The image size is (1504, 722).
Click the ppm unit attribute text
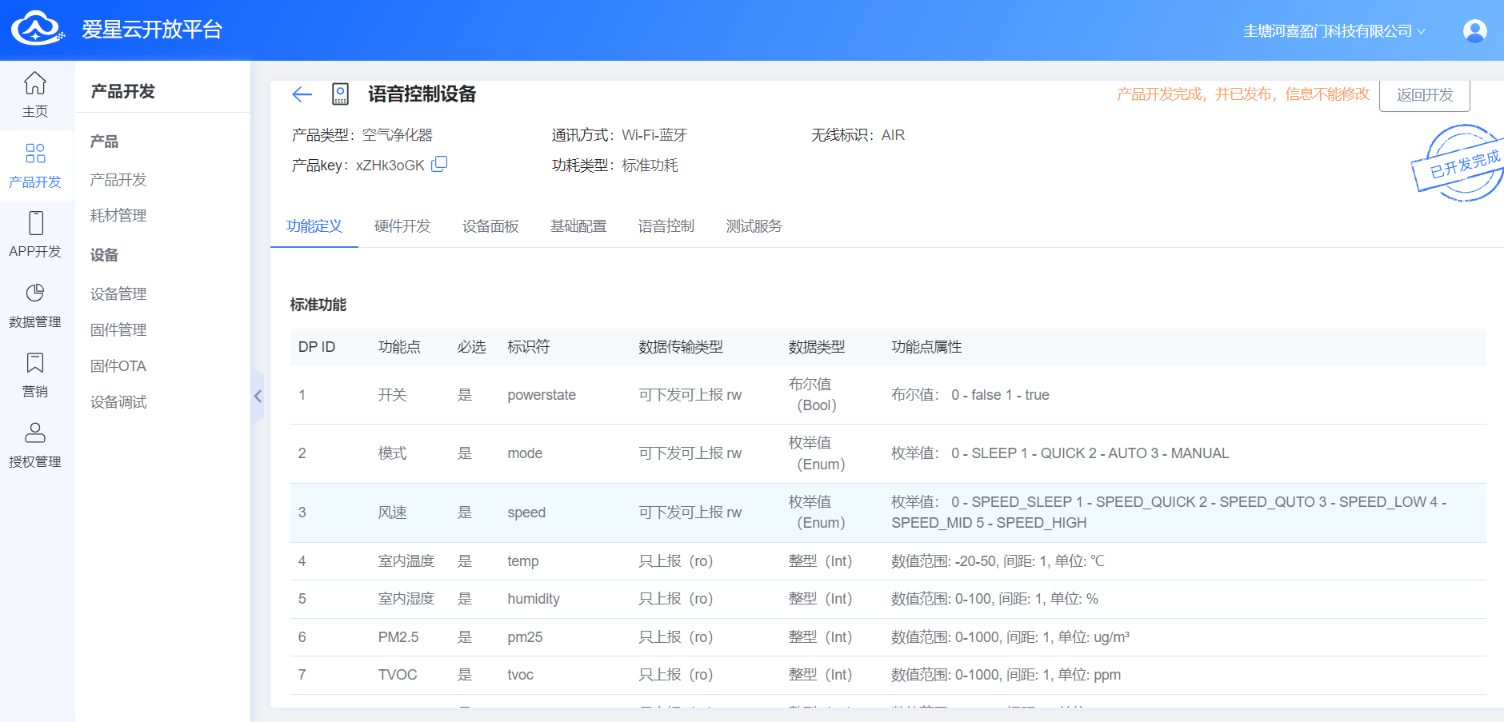pyautogui.click(x=1006, y=675)
